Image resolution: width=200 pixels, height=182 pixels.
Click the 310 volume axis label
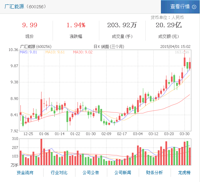15,139
